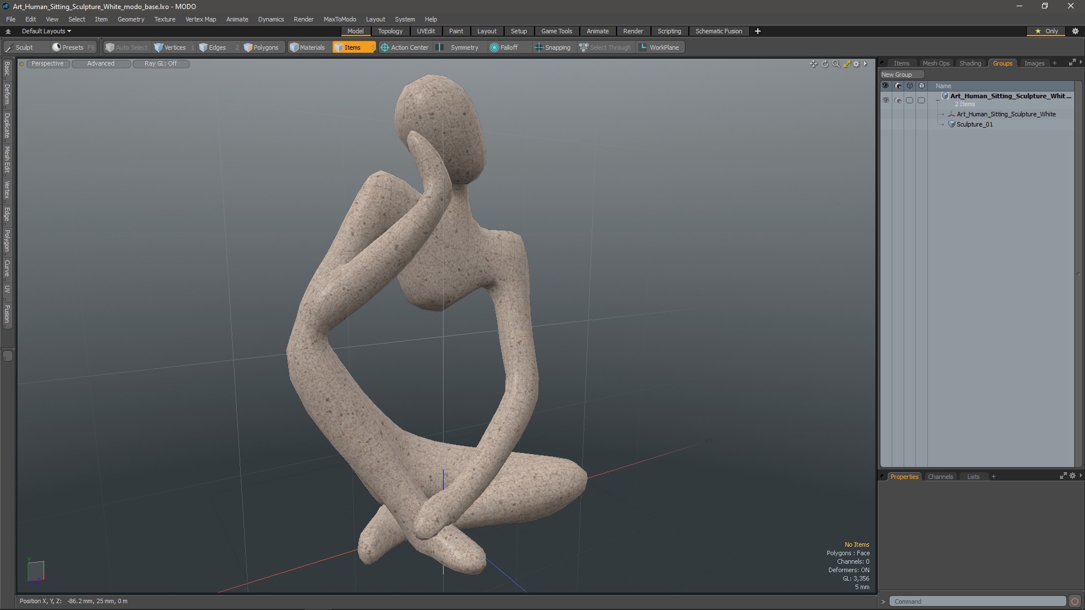1085x610 pixels.
Task: Check the second box in group row
Action: point(921,100)
